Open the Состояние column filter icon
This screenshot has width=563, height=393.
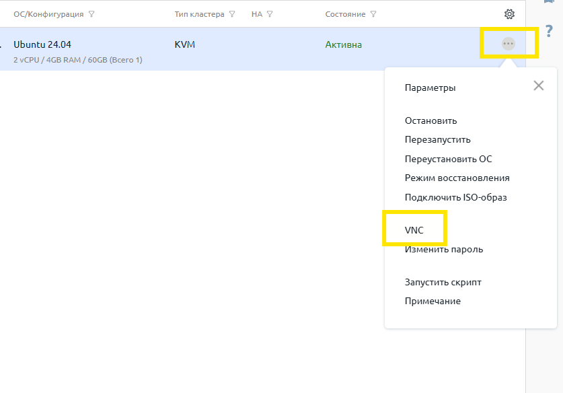[373, 14]
